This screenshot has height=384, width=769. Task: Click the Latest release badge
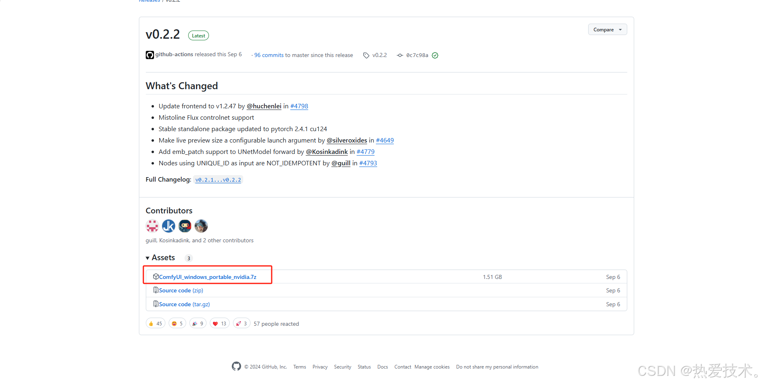pyautogui.click(x=198, y=36)
